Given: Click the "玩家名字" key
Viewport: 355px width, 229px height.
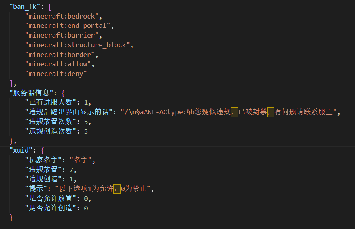Looking at the screenshot, I should (43, 160).
